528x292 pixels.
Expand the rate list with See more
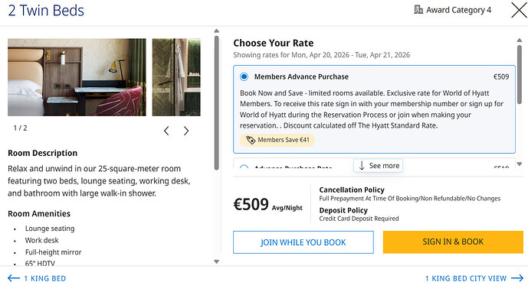378,166
